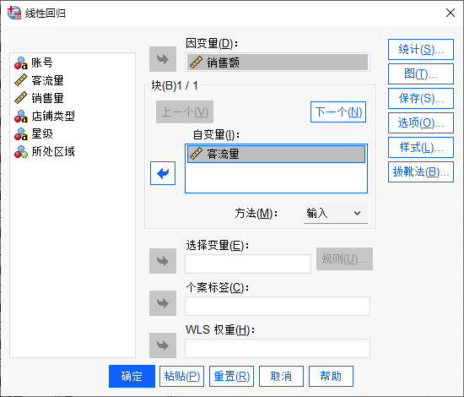Open the 统计(S) dialog
This screenshot has height=397, width=464.
(421, 50)
